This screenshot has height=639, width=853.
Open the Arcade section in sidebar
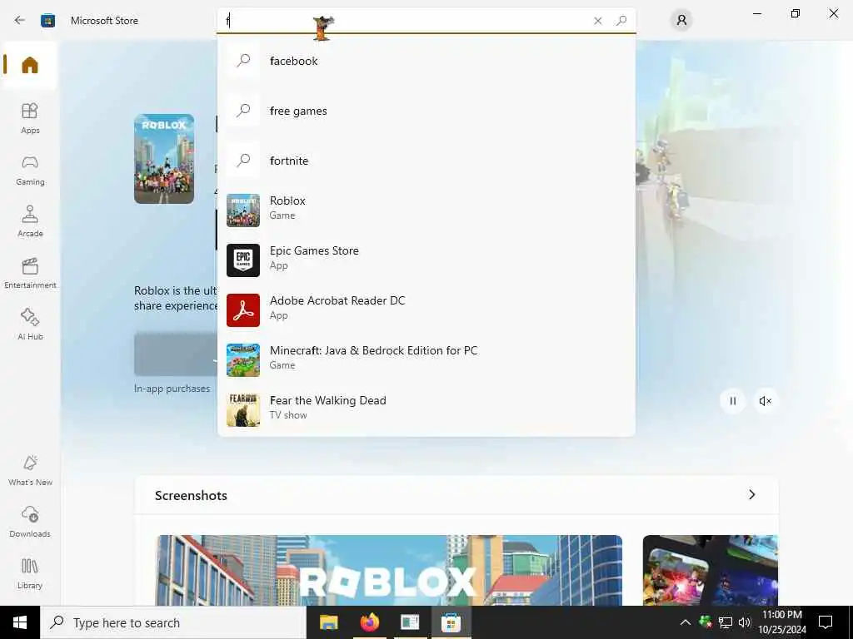pos(30,221)
